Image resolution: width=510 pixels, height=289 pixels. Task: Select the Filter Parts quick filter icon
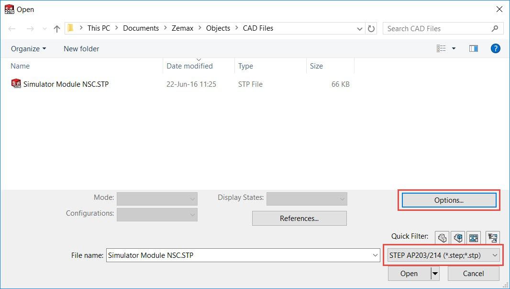pos(442,237)
